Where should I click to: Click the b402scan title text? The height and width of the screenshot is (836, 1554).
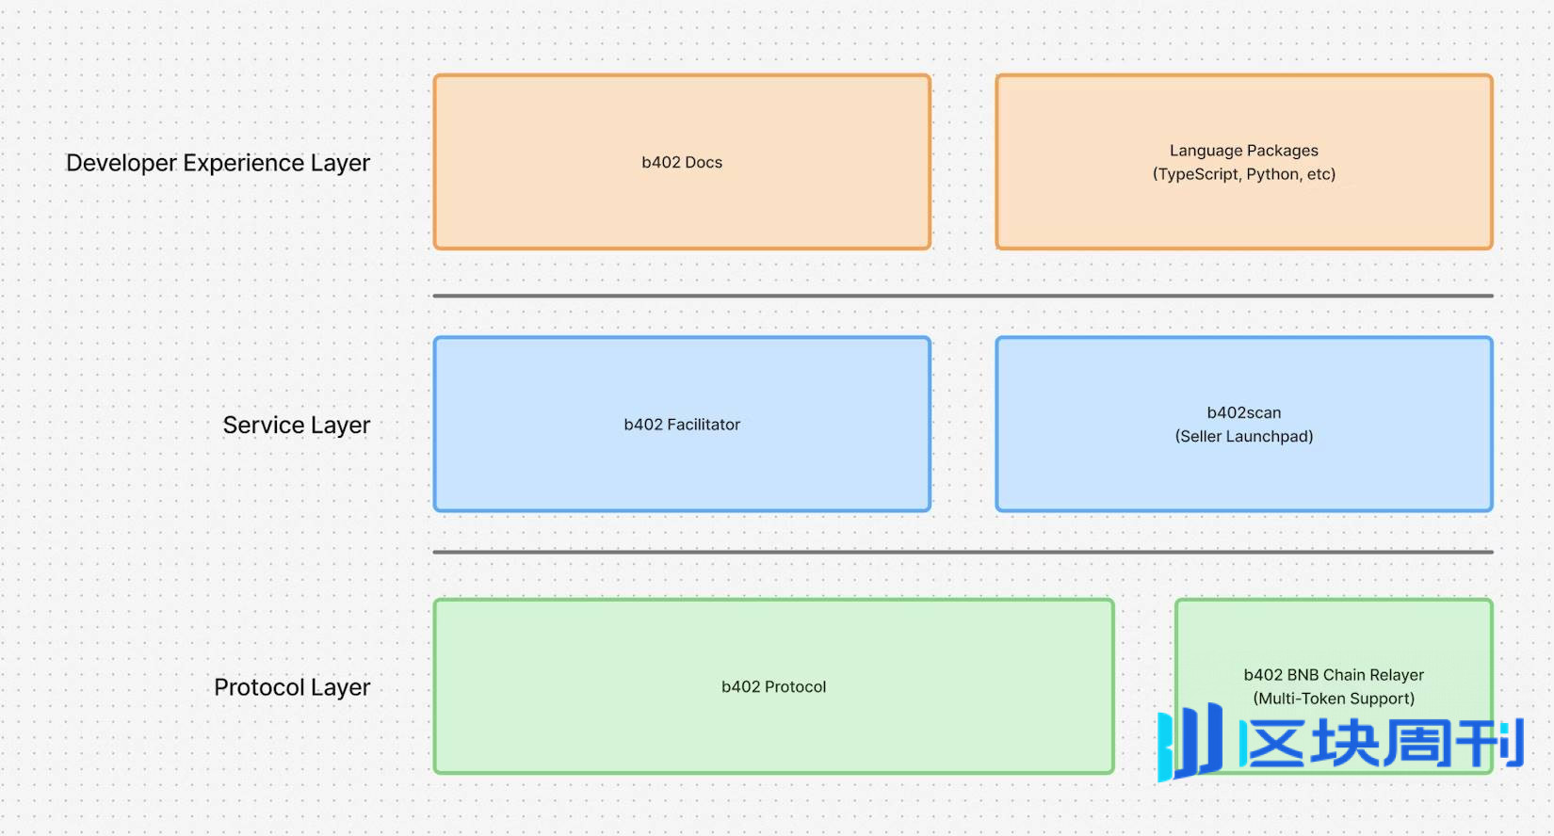(x=1243, y=412)
